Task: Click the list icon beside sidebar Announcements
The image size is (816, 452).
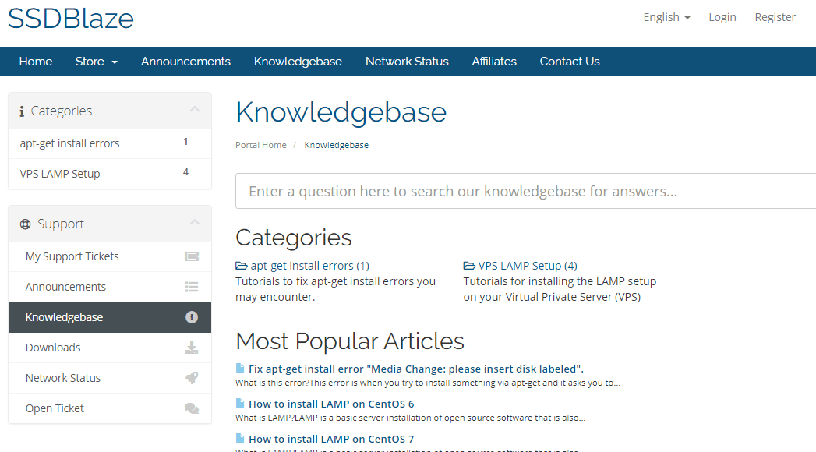Action: [x=192, y=287]
